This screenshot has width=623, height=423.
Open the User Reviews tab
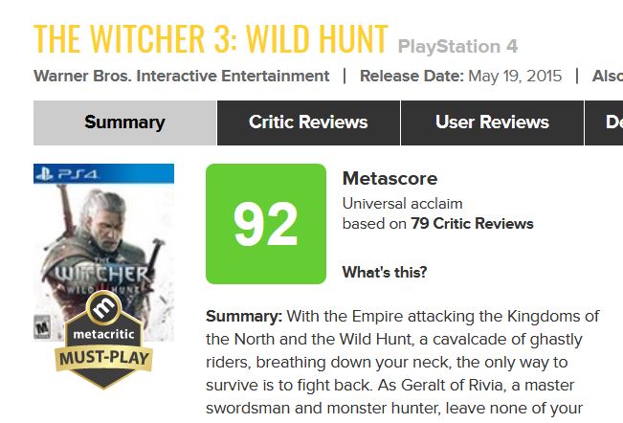pos(492,122)
